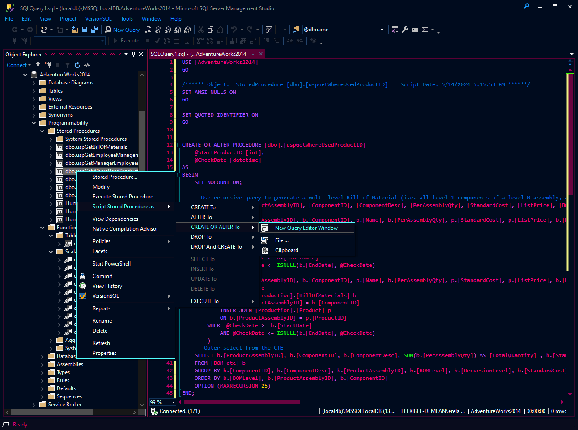Screen dimensions: 578x430
Task: Click the Open File folder icon
Action: (x=75, y=30)
